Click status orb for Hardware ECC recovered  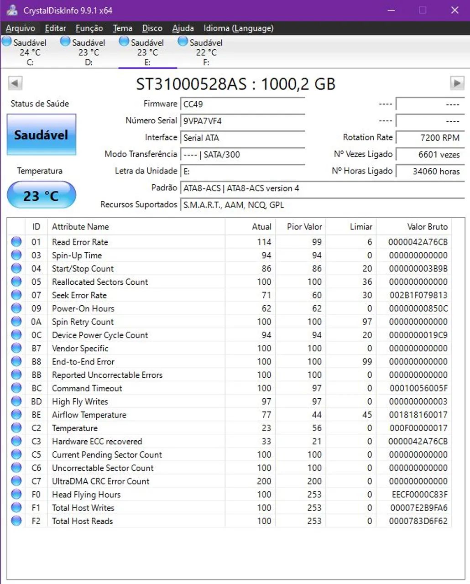click(16, 441)
